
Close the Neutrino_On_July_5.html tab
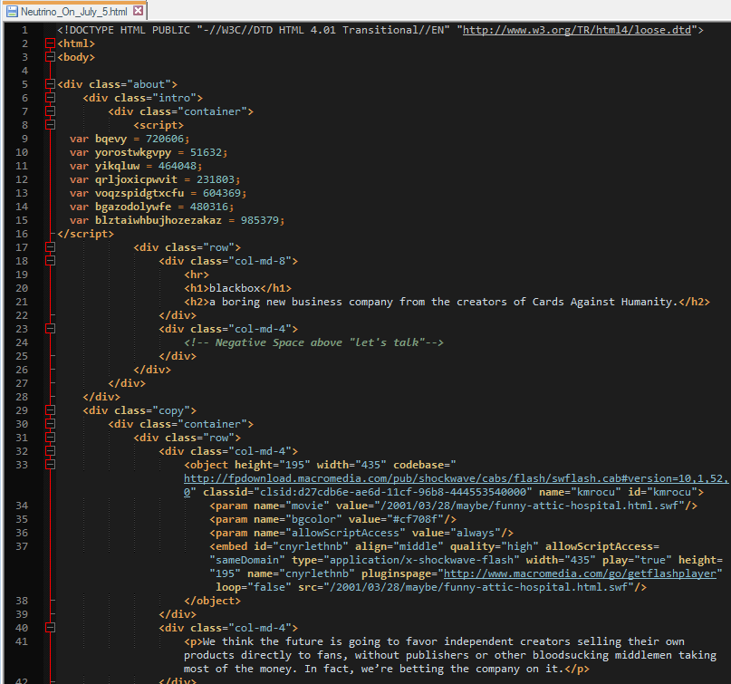click(x=138, y=12)
